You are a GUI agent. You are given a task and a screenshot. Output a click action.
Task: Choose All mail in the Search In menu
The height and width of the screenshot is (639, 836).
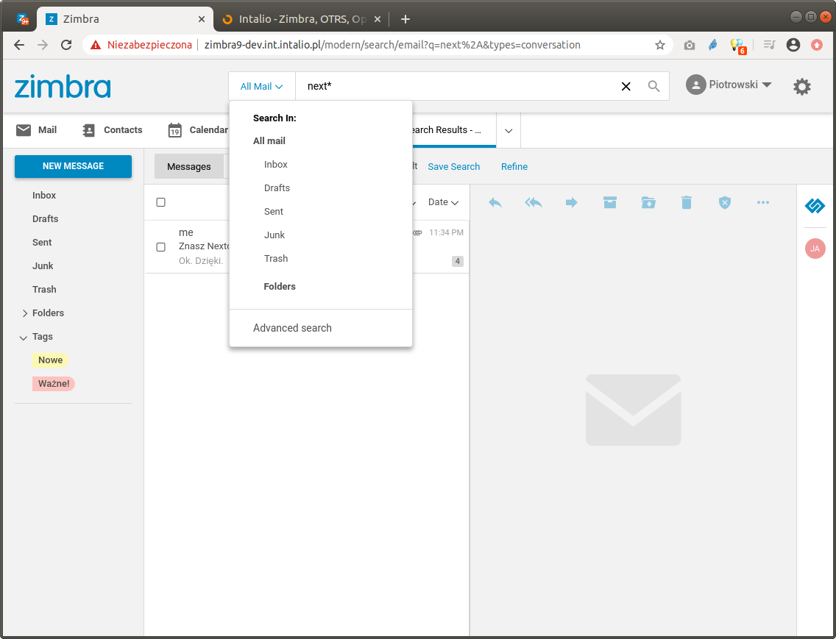[x=269, y=141]
